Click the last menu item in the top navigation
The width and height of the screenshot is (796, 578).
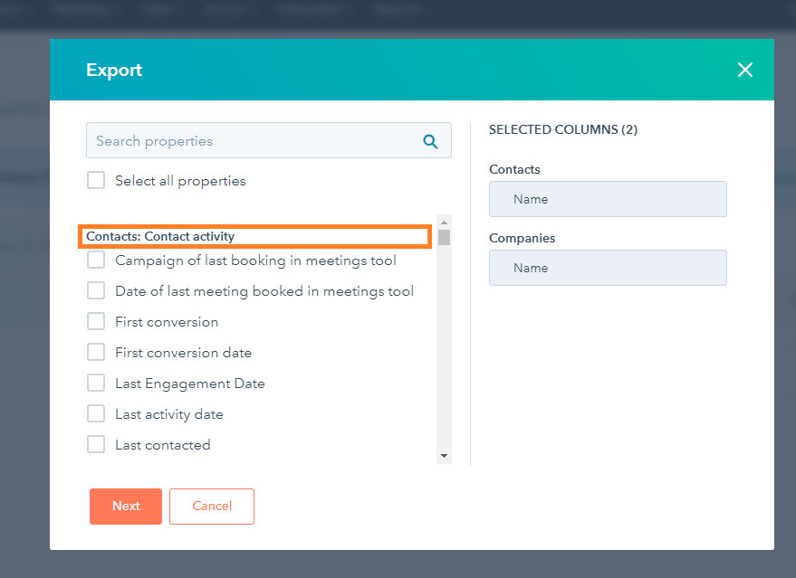(398, 10)
